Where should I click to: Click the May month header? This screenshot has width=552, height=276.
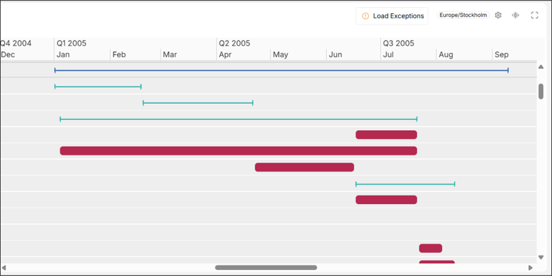pyautogui.click(x=281, y=54)
